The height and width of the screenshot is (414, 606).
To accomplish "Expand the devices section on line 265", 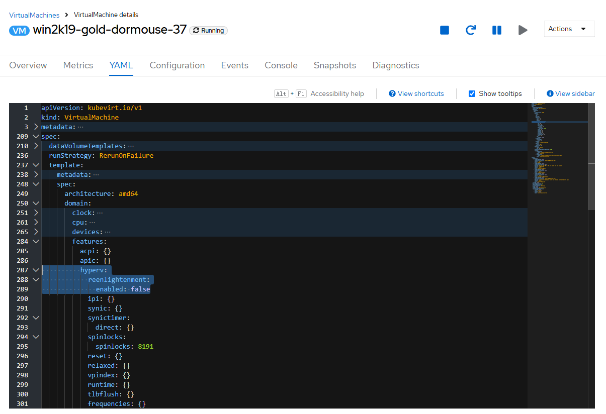I will coord(36,232).
